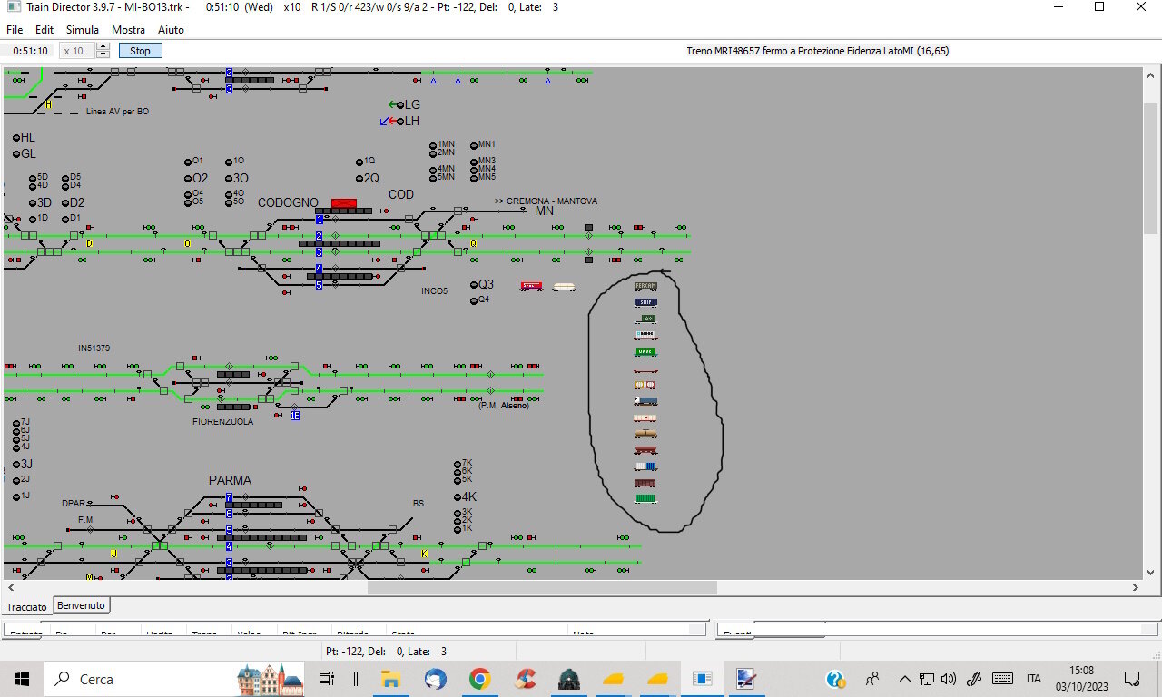Open the Mostra menu
Screen dimensions: 1162x697
coord(128,30)
